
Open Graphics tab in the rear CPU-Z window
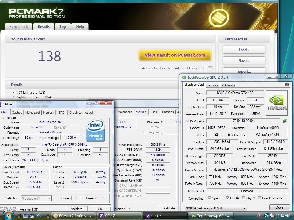[168, 112]
